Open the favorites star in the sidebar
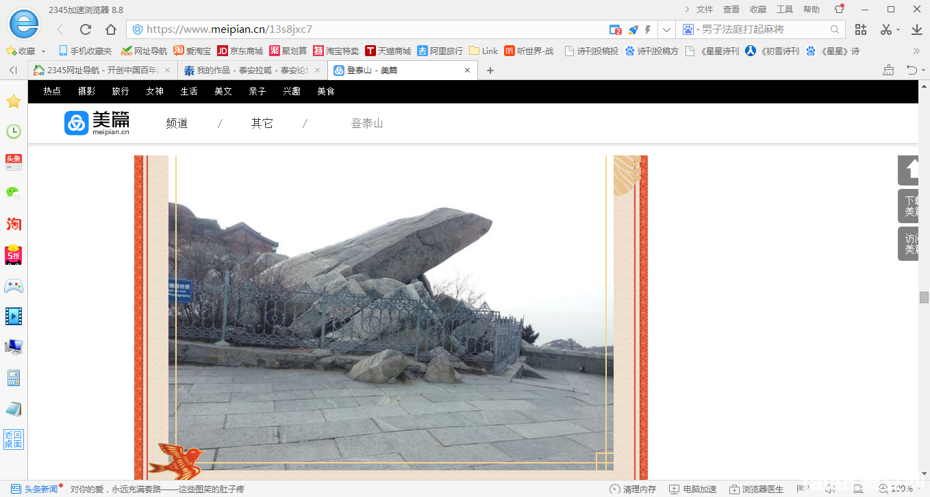This screenshot has width=930, height=497. pyautogui.click(x=14, y=101)
